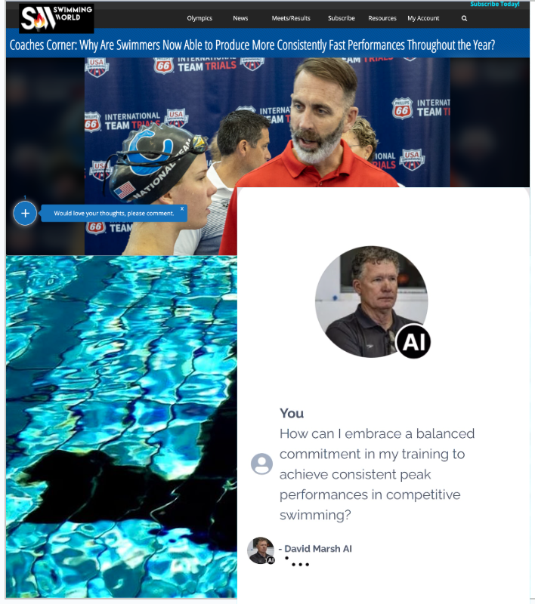Click the typing dots indicator
The width and height of the screenshot is (535, 604).
tap(297, 562)
